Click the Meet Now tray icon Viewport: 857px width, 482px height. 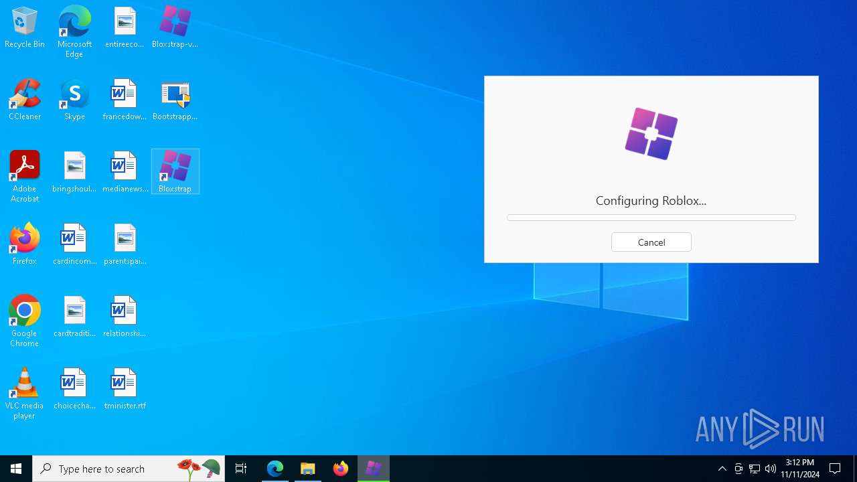click(738, 469)
